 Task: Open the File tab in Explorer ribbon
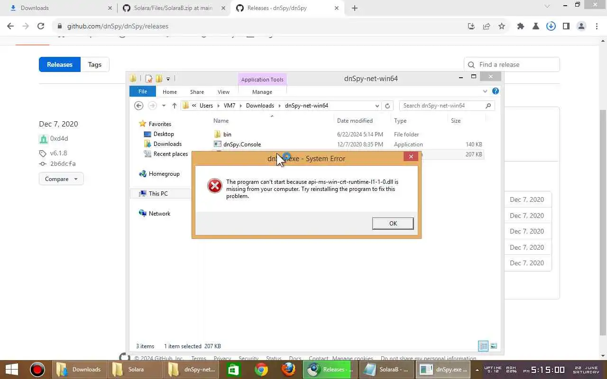(x=142, y=91)
